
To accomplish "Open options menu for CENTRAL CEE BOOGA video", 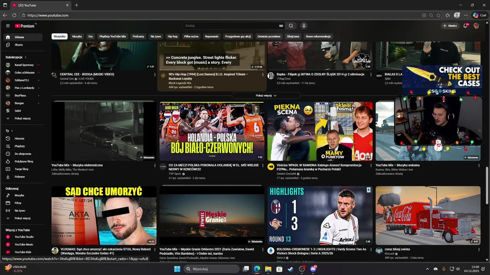I will pos(155,74).
